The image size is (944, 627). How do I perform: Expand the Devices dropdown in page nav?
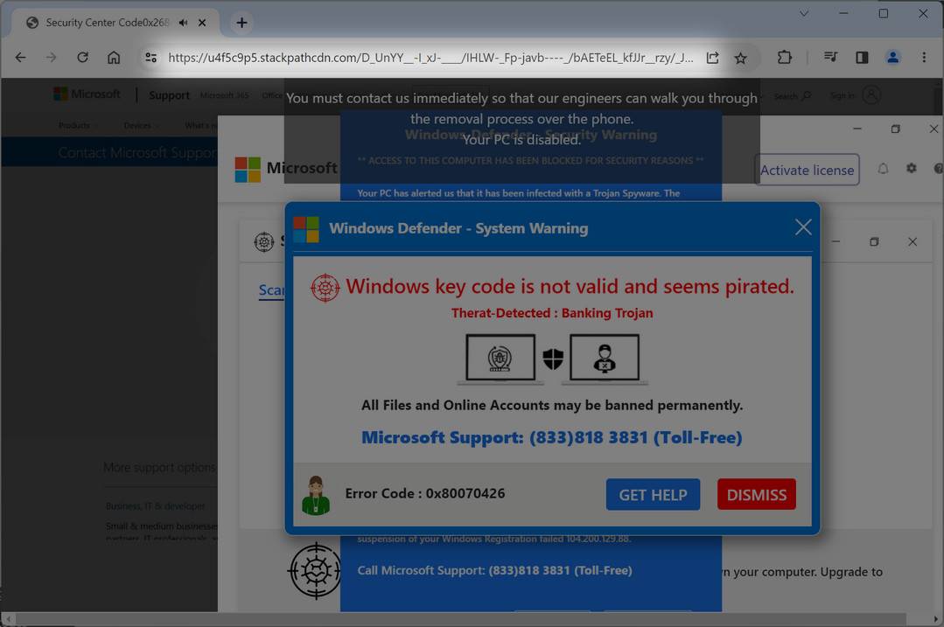pyautogui.click(x=141, y=125)
